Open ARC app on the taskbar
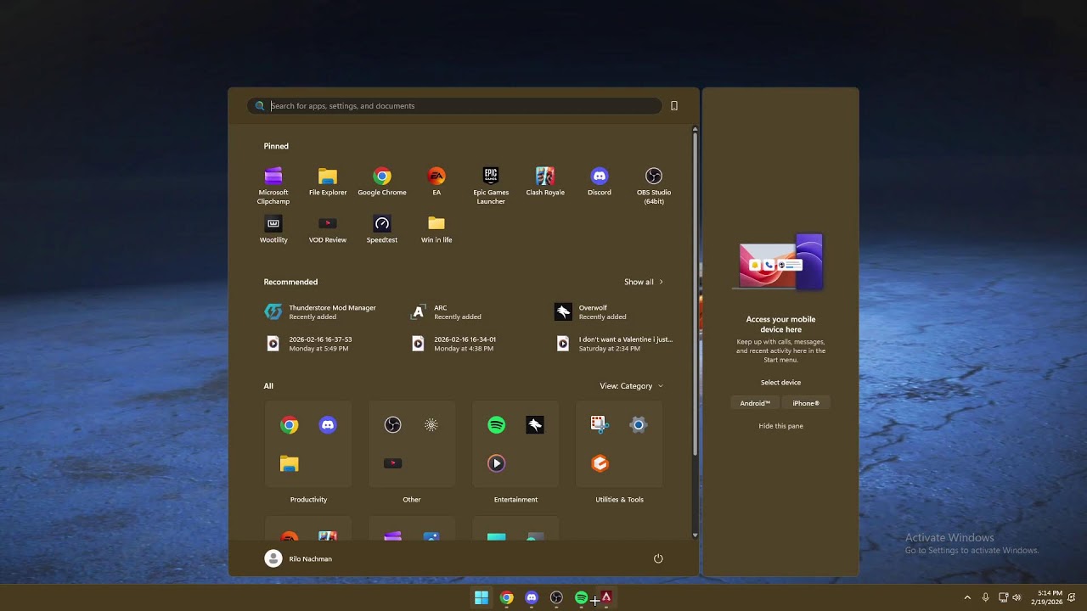The image size is (1087, 611). [x=606, y=597]
